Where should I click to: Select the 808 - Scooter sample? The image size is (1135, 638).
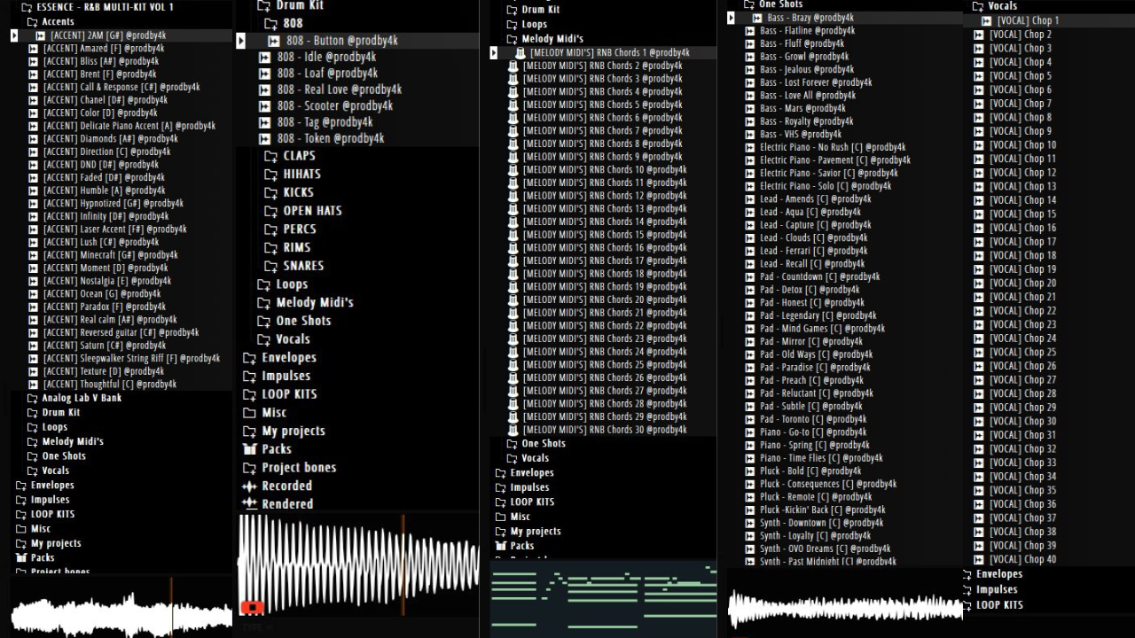tap(334, 106)
